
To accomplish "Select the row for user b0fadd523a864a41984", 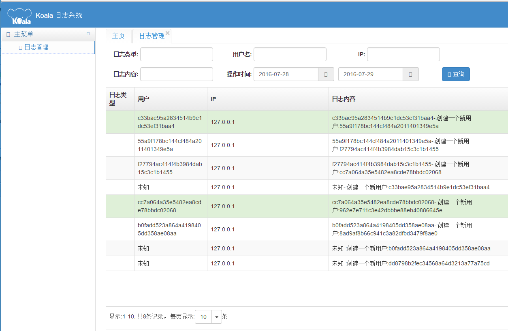I will 169,229.
